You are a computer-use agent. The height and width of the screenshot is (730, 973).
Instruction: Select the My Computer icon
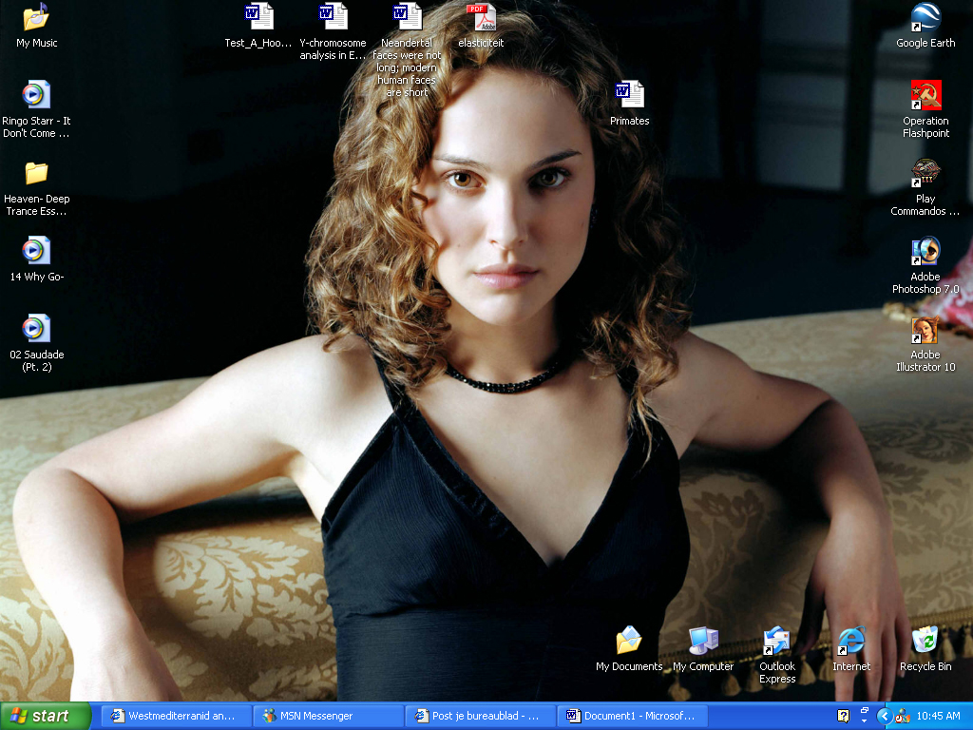click(703, 641)
